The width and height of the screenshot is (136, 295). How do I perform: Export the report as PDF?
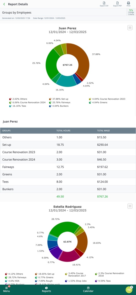click(117, 4)
